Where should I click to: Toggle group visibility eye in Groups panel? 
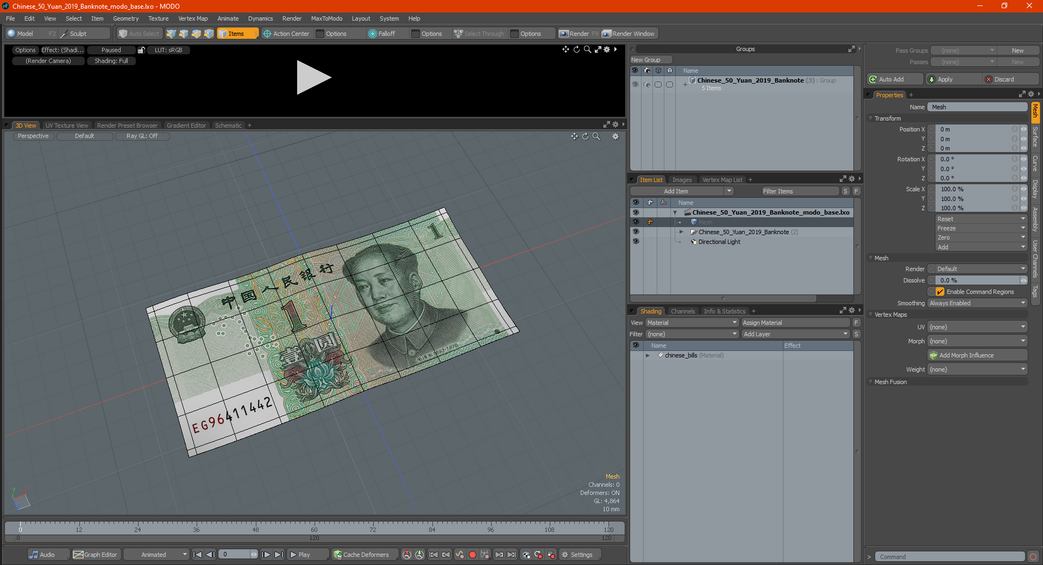(635, 84)
